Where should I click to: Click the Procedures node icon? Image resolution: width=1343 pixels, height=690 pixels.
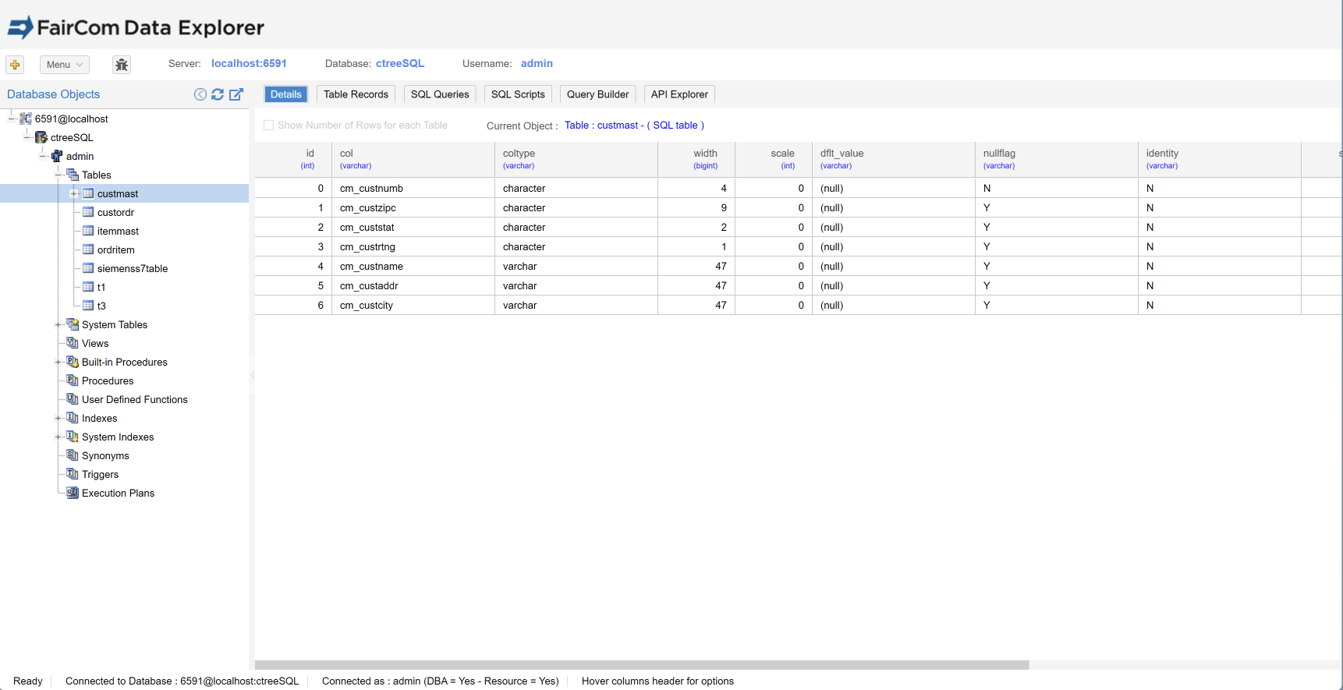click(73, 380)
